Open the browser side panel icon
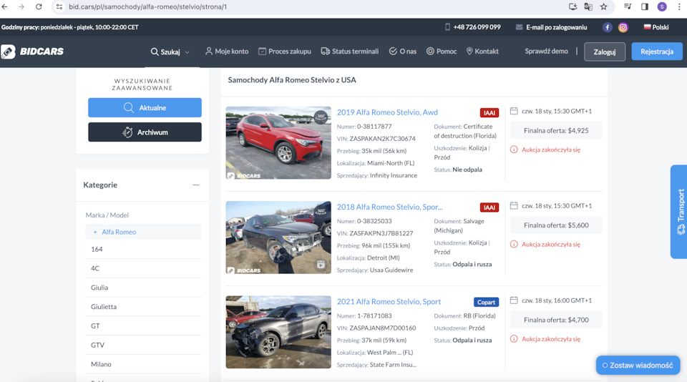This screenshot has width=687, height=382. tap(645, 6)
